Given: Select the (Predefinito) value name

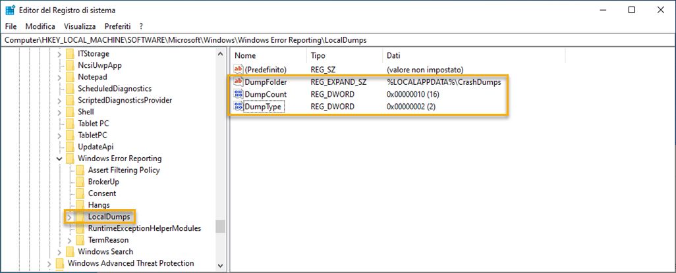Looking at the screenshot, I should click(x=266, y=69).
